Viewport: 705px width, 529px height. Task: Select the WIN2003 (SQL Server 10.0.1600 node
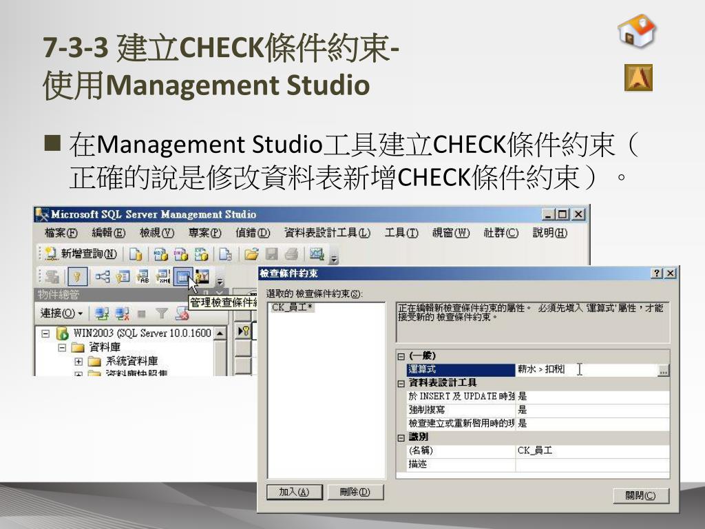142,333
